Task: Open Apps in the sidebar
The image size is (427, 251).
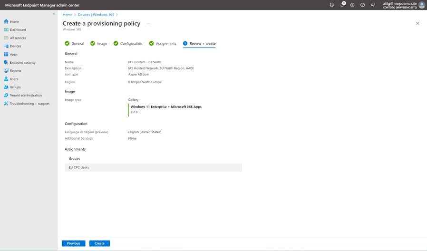Action: tap(10, 54)
